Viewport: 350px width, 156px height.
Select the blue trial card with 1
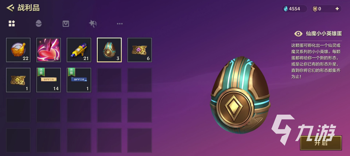pyautogui.click(x=79, y=80)
